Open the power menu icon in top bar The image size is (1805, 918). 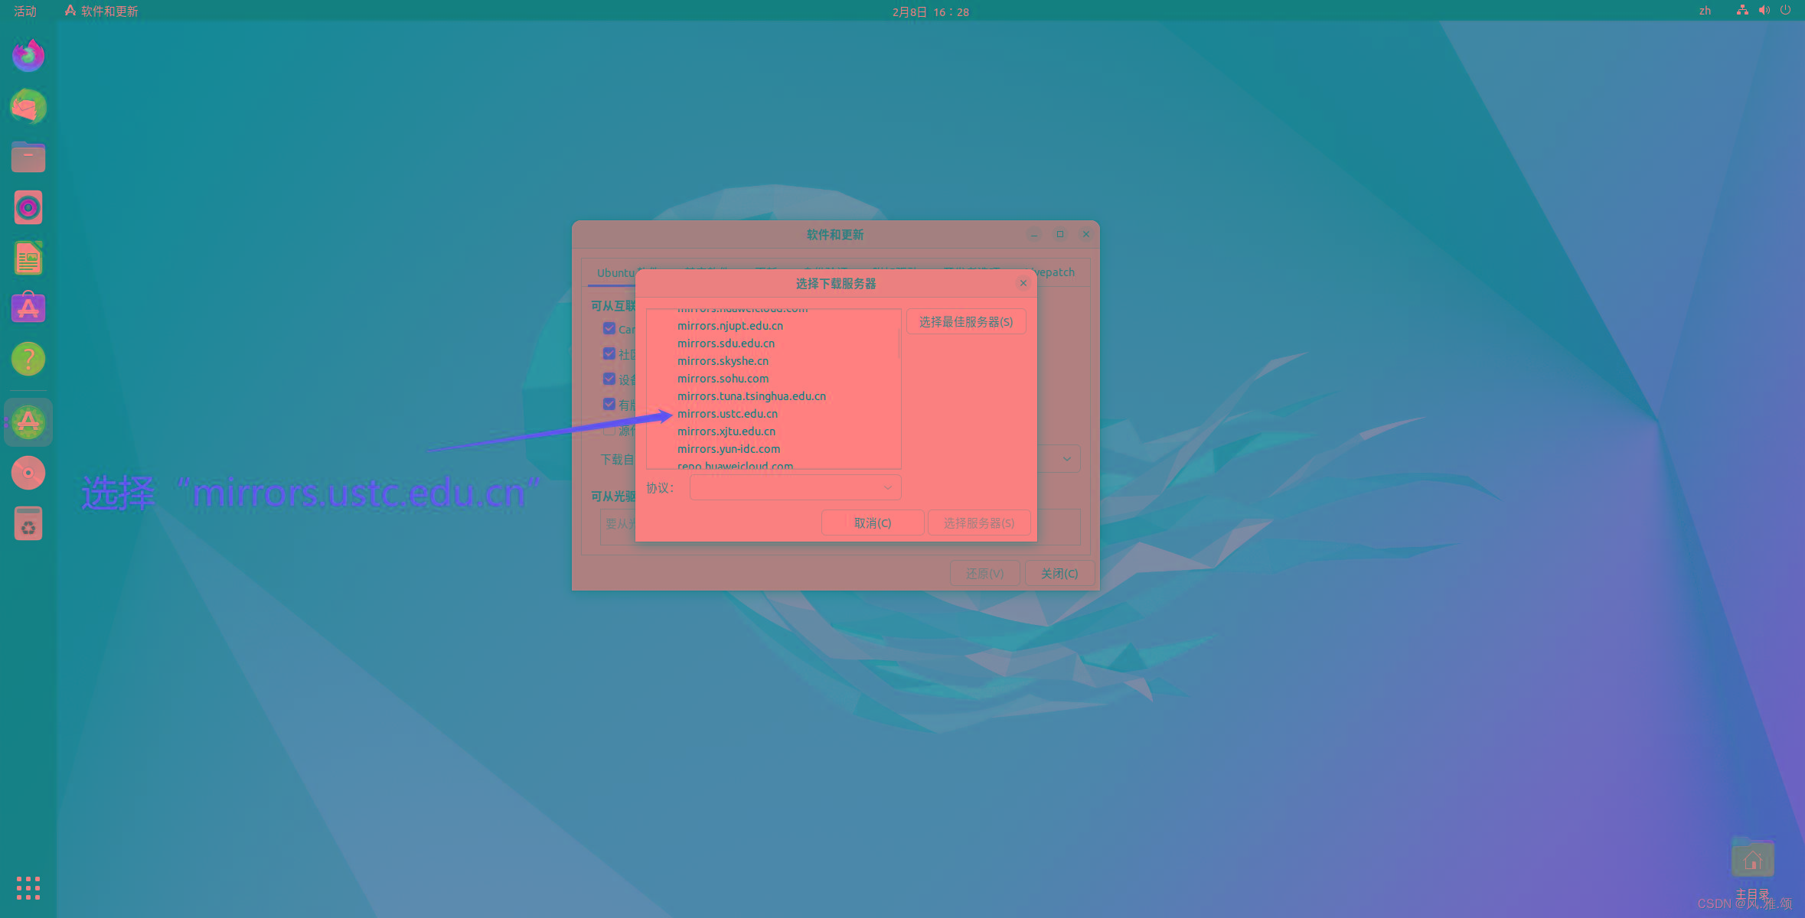(x=1785, y=11)
